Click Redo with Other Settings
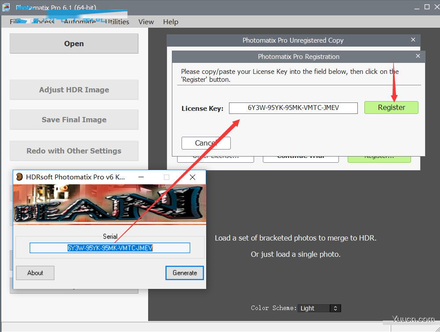This screenshot has width=440, height=332. pyautogui.click(x=74, y=151)
